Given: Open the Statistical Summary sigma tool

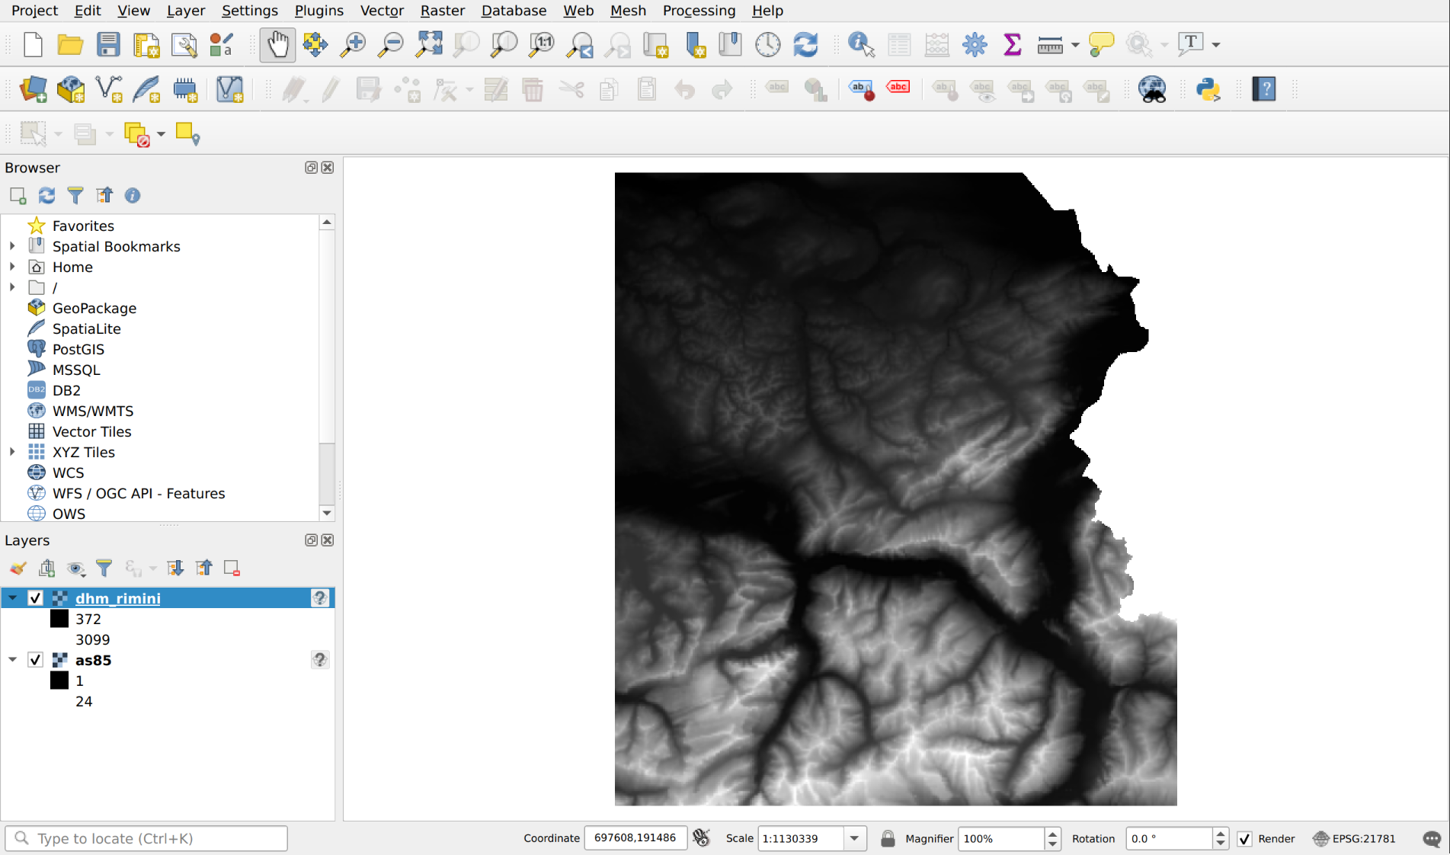Looking at the screenshot, I should pyautogui.click(x=1012, y=45).
